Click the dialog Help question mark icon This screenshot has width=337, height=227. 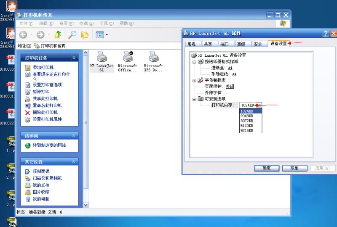pyautogui.click(x=326, y=34)
